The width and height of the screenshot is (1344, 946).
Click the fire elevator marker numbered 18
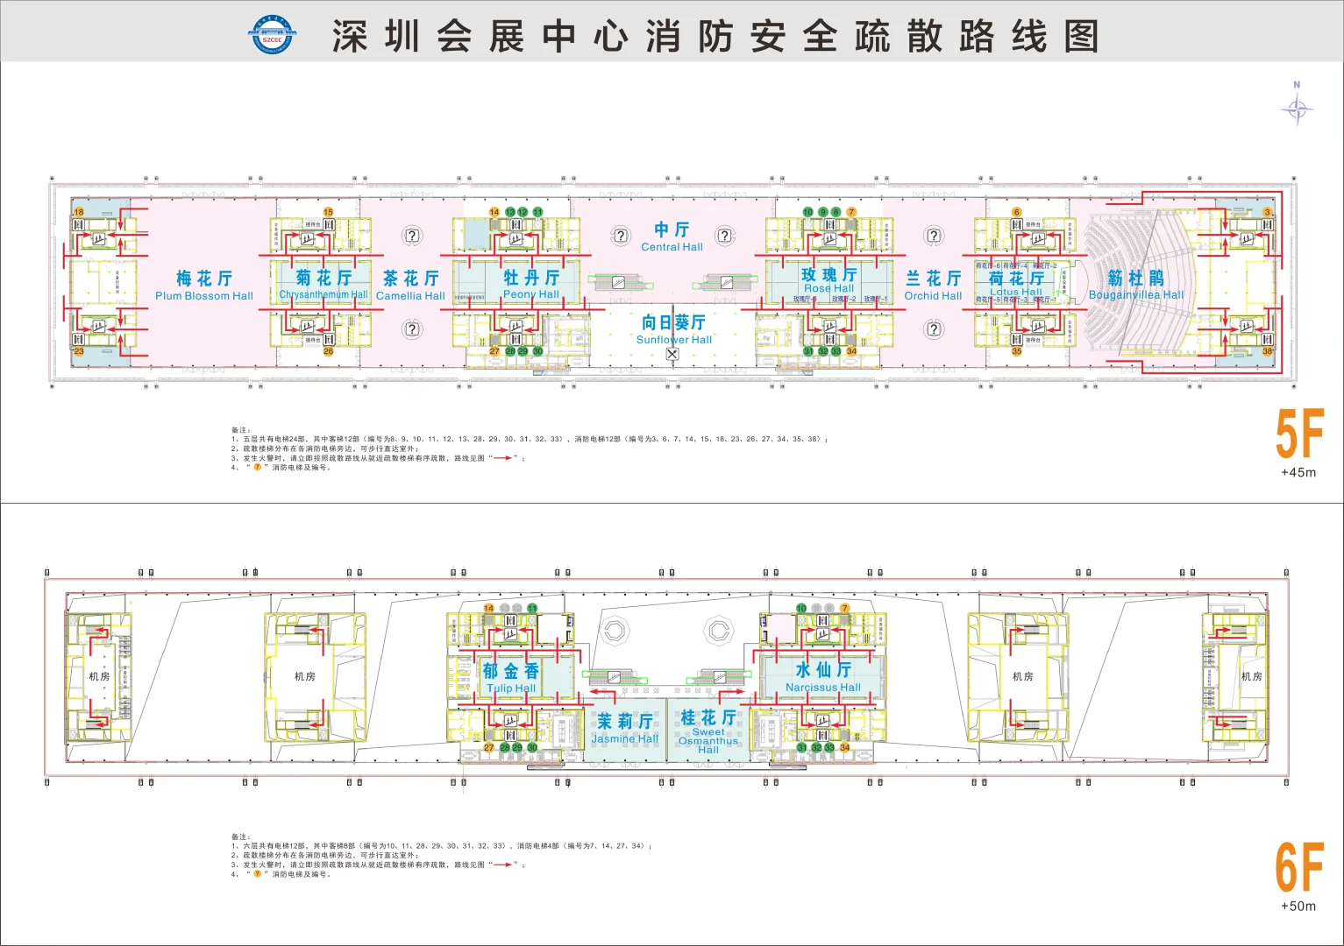coord(79,211)
